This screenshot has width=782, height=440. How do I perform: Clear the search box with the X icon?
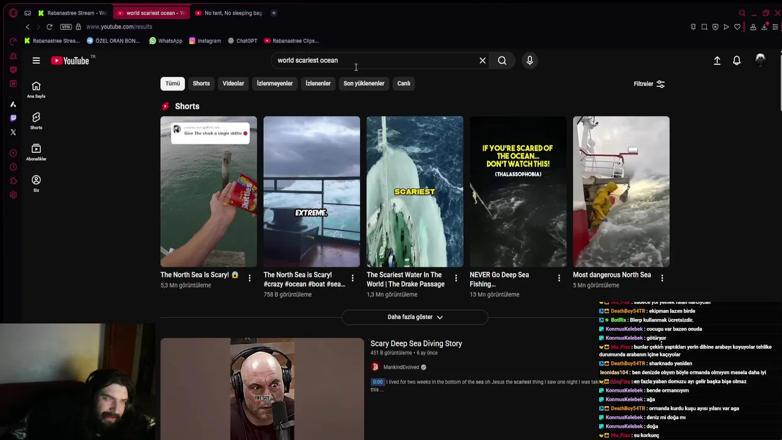483,61
